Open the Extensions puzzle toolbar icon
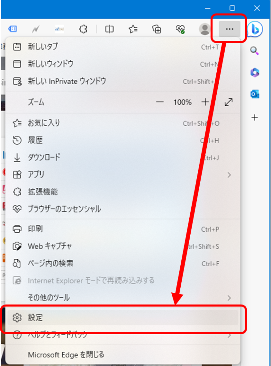 [83, 29]
